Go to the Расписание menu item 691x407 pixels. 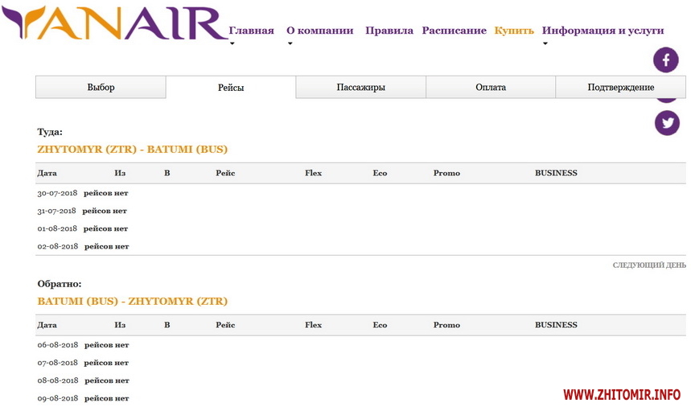pyautogui.click(x=454, y=31)
